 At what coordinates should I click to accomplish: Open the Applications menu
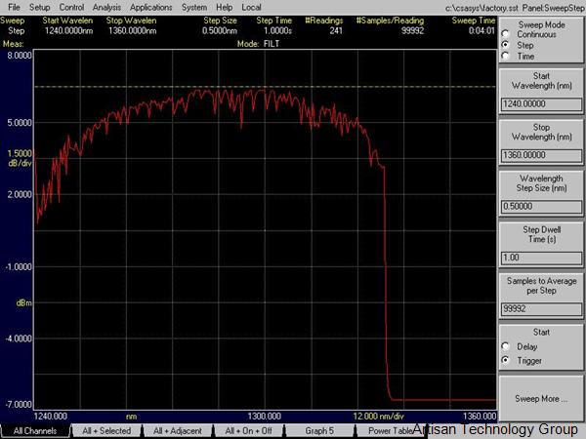point(151,7)
